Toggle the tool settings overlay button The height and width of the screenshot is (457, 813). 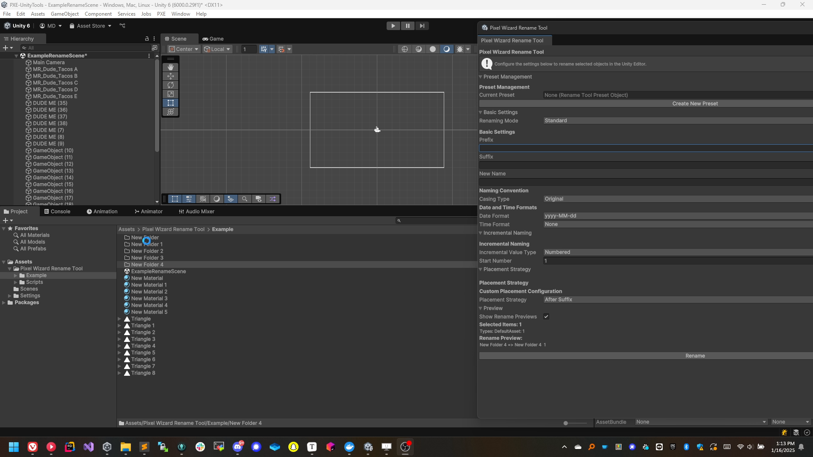click(189, 199)
